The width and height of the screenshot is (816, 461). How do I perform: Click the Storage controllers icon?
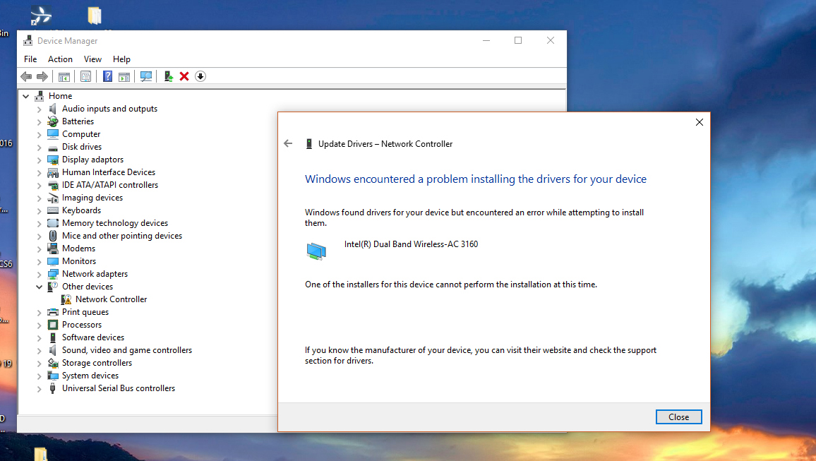click(52, 363)
